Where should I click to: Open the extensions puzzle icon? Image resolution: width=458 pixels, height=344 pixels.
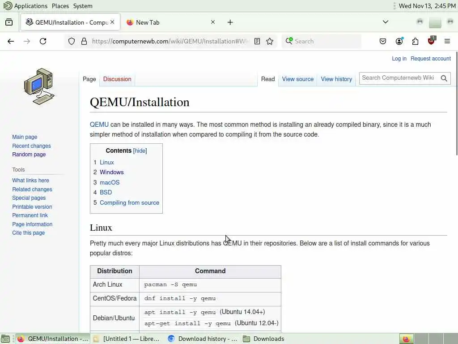tap(415, 41)
